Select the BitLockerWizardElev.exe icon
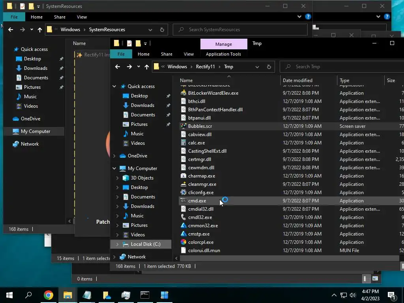This screenshot has height=303, width=404. click(x=183, y=93)
